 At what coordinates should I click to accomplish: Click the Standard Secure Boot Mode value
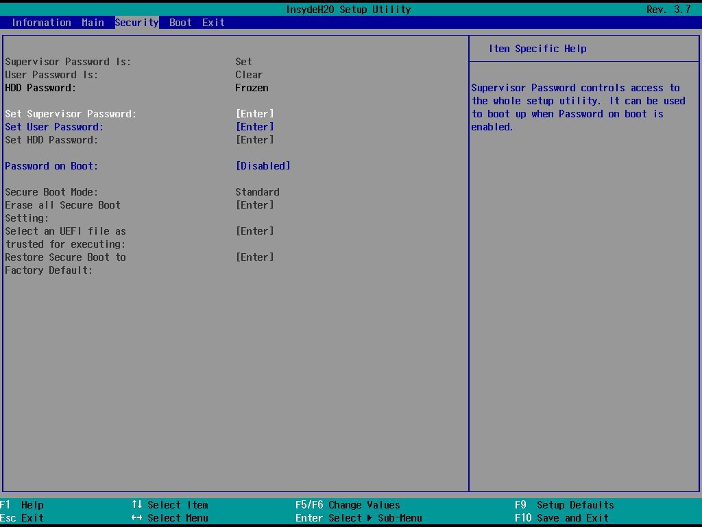(x=258, y=192)
